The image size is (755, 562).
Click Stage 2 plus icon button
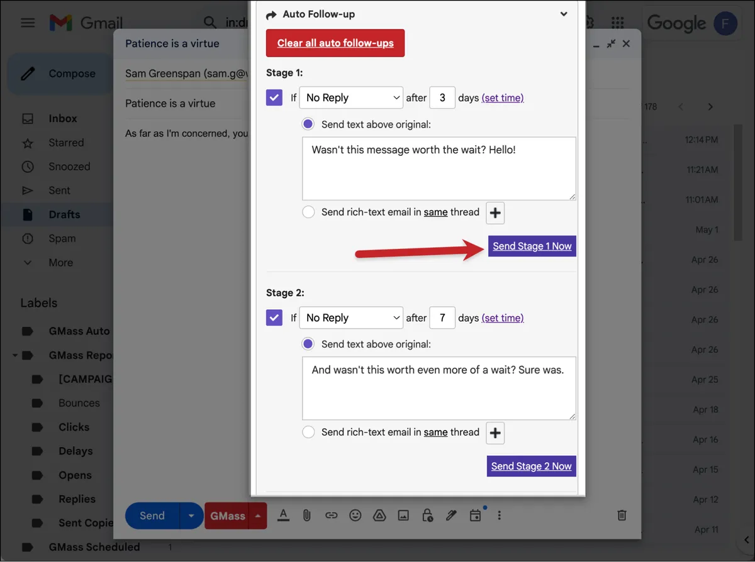tap(495, 433)
